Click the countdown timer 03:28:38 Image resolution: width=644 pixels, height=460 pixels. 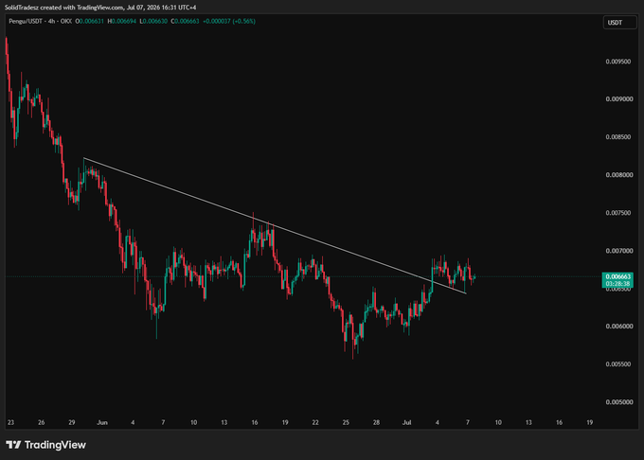click(617, 284)
